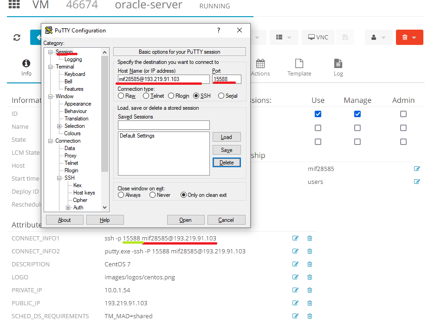This screenshot has height=321, width=441.
Task: Click the About button in PuTTY dialog
Action: 65,220
